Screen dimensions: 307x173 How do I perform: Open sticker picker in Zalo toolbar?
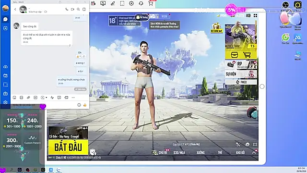pos(14,98)
